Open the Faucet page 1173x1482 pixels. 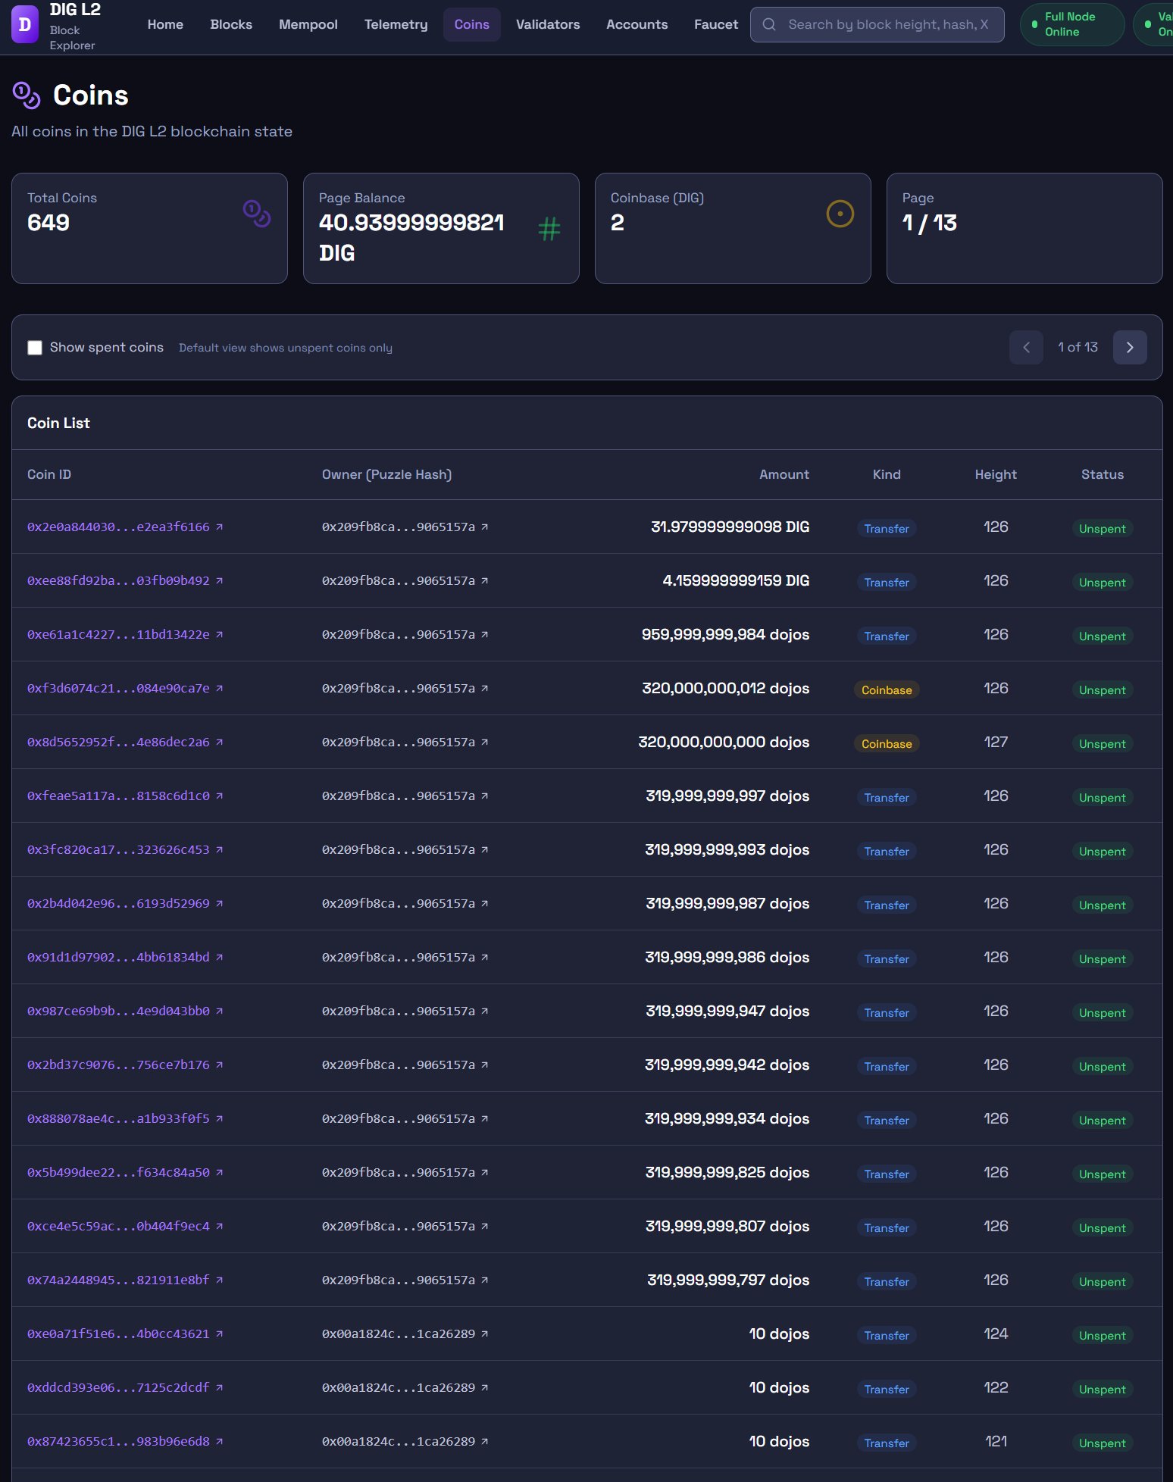[715, 25]
